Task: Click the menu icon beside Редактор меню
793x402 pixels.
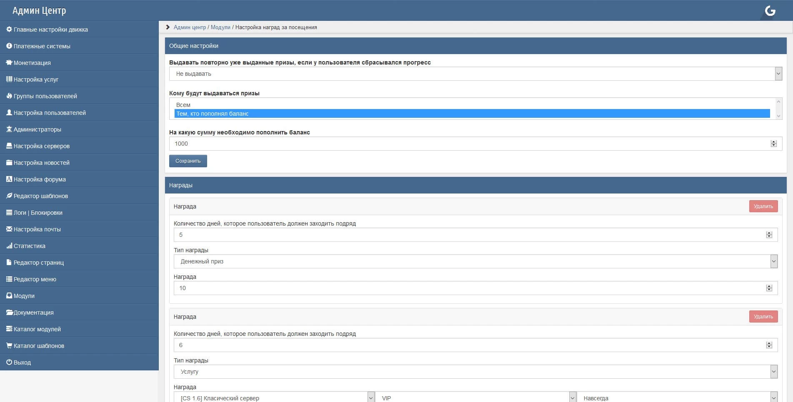Action: click(9, 279)
